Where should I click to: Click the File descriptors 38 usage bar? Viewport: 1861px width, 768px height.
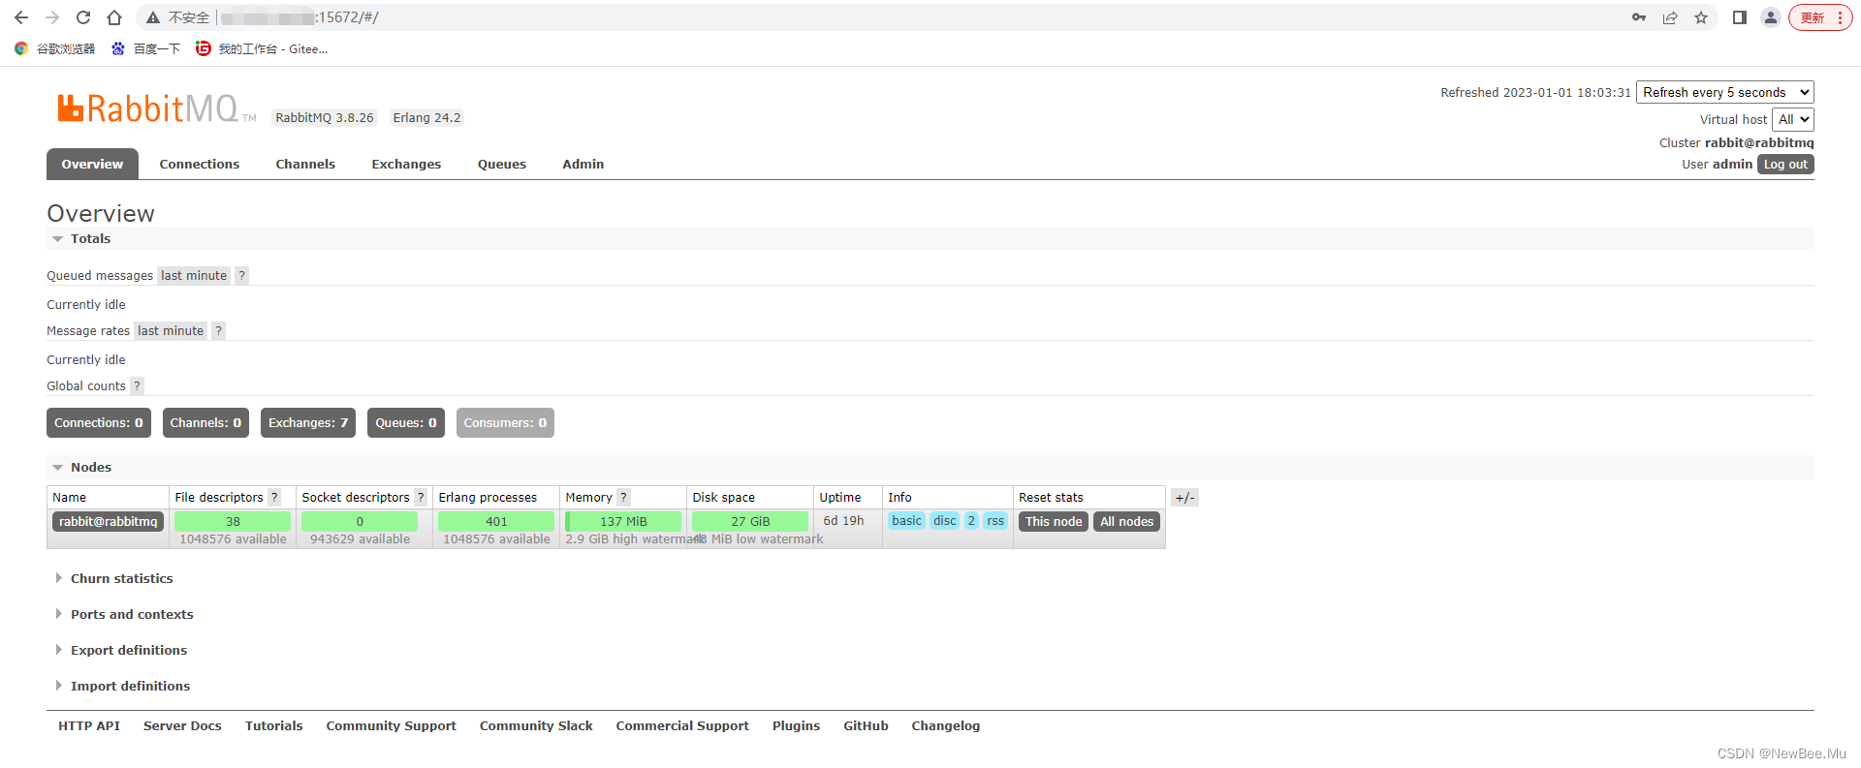[233, 521]
